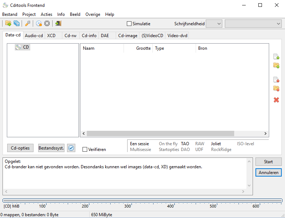The width and height of the screenshot is (285, 218).
Task: Toggle the blue checkmark button beside Bestandssyst.
Action: point(71,148)
